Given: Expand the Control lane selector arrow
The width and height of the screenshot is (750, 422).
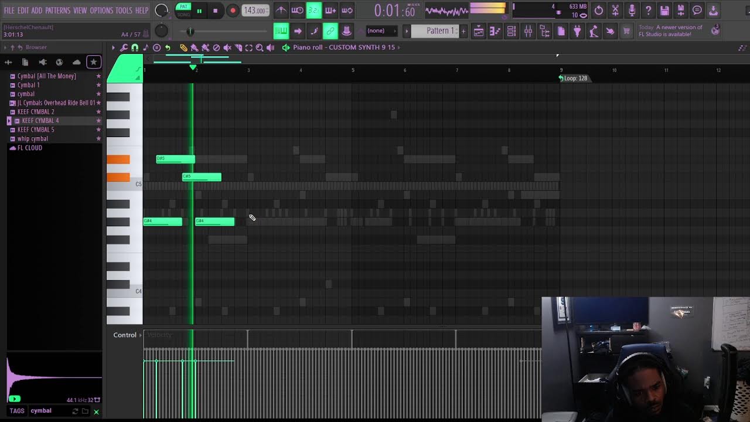Looking at the screenshot, I should pos(140,335).
